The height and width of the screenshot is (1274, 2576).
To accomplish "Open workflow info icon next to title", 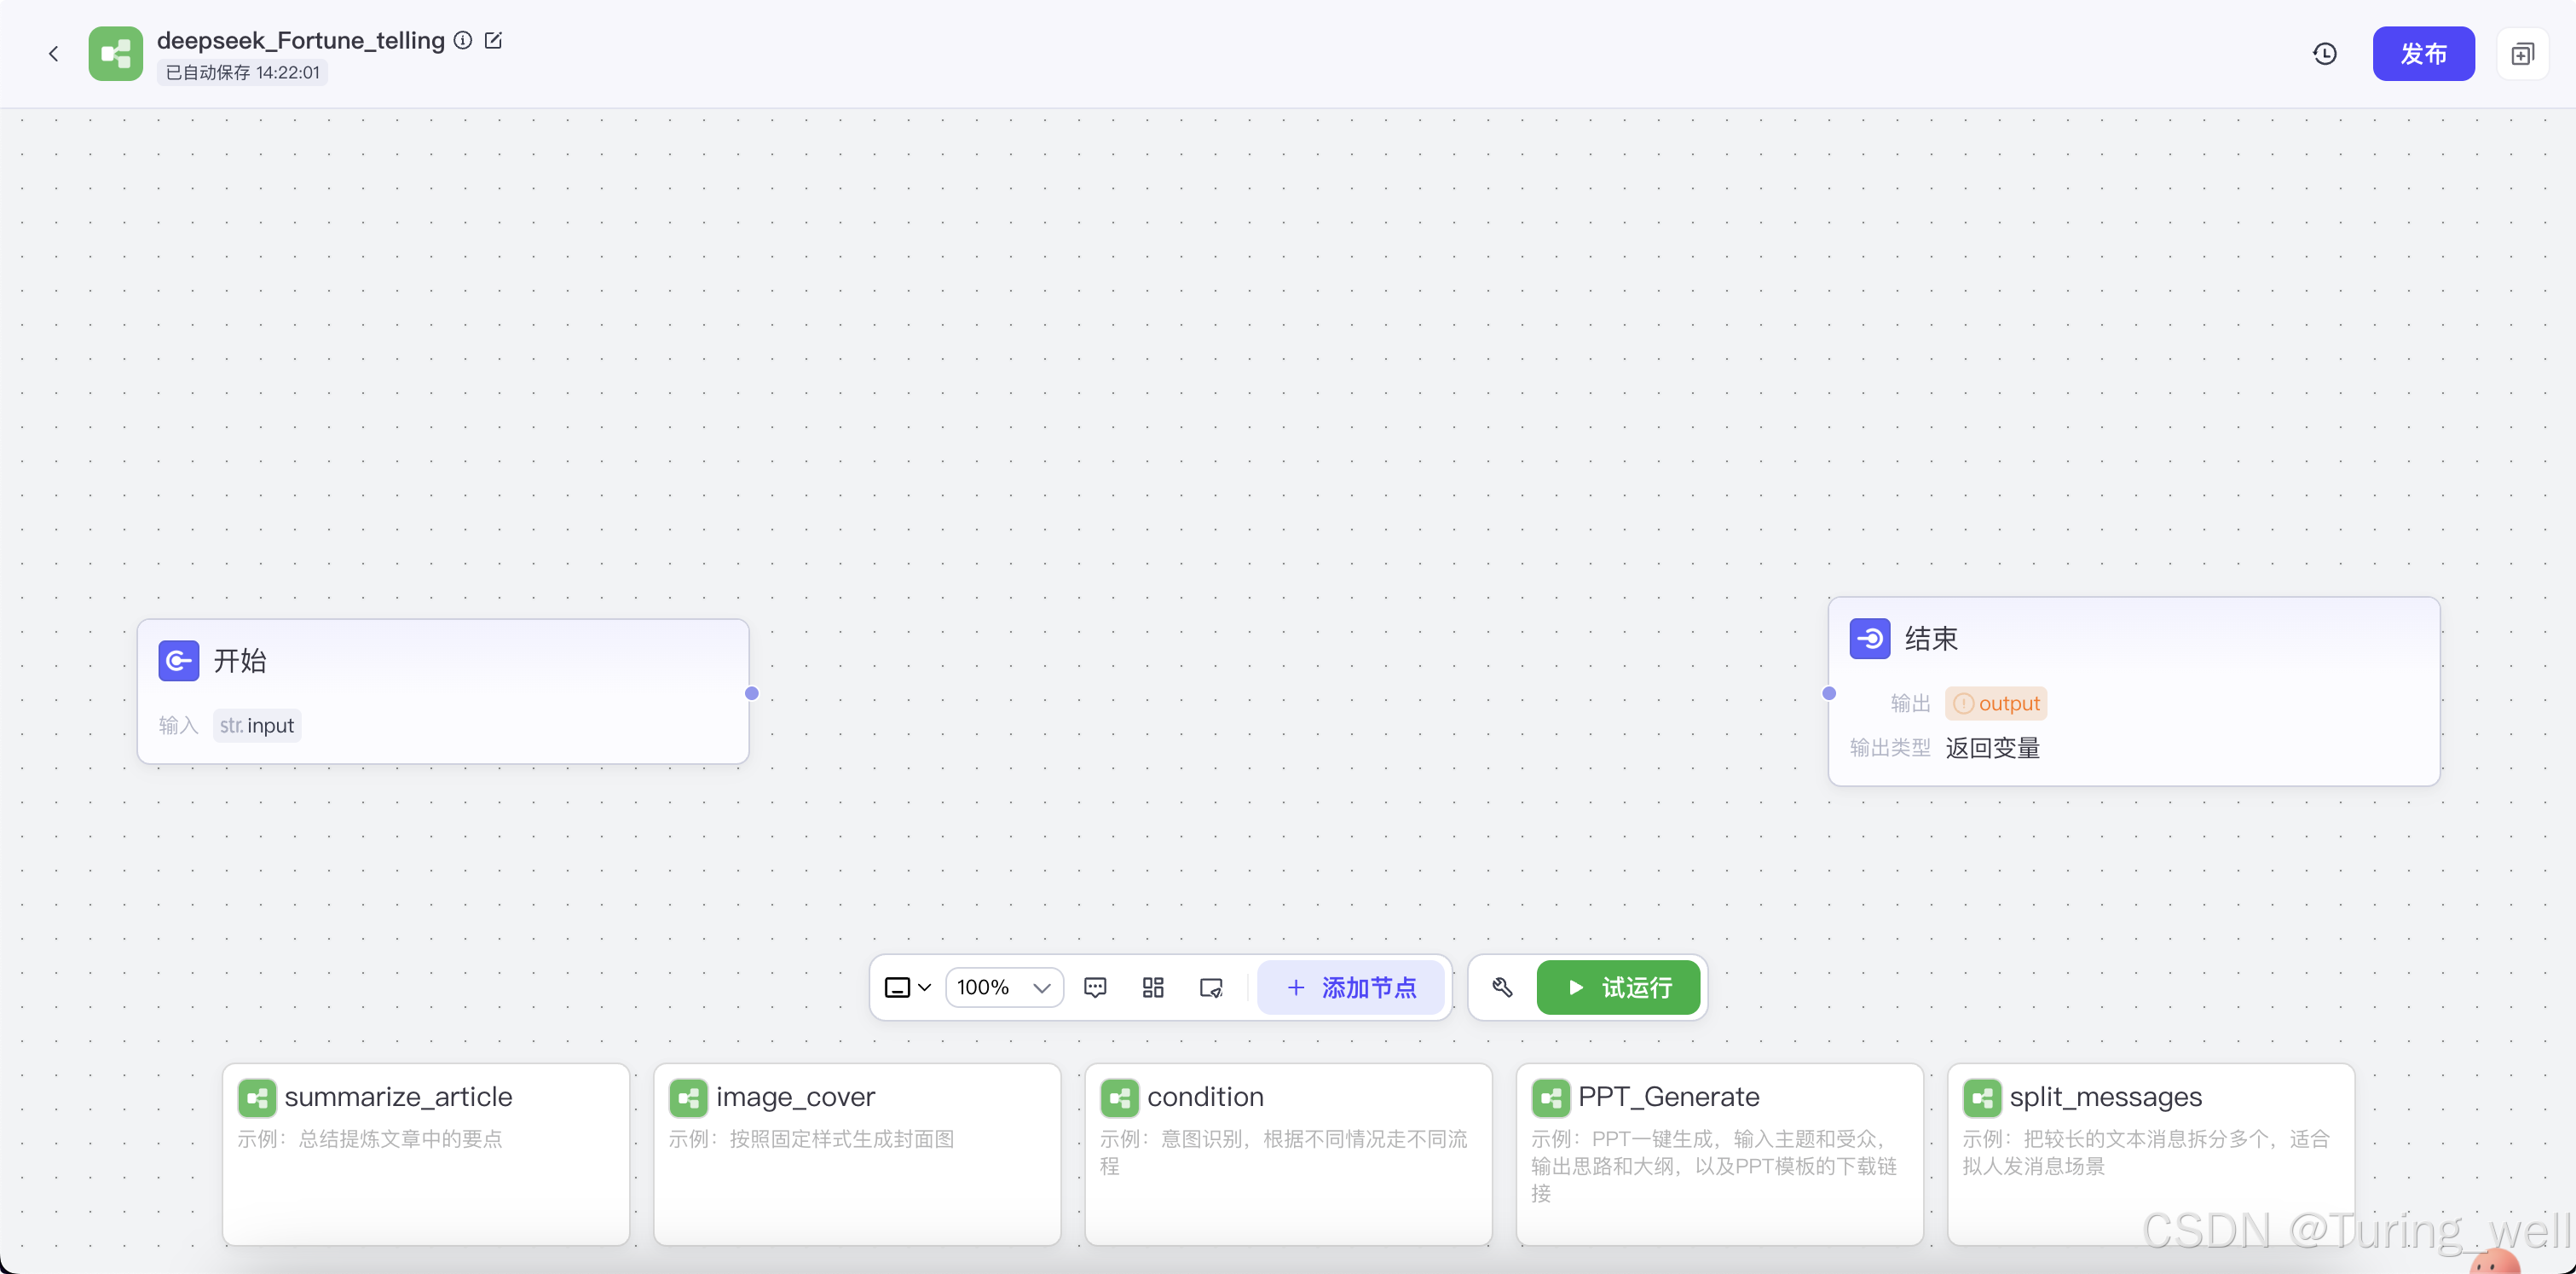I will point(463,40).
